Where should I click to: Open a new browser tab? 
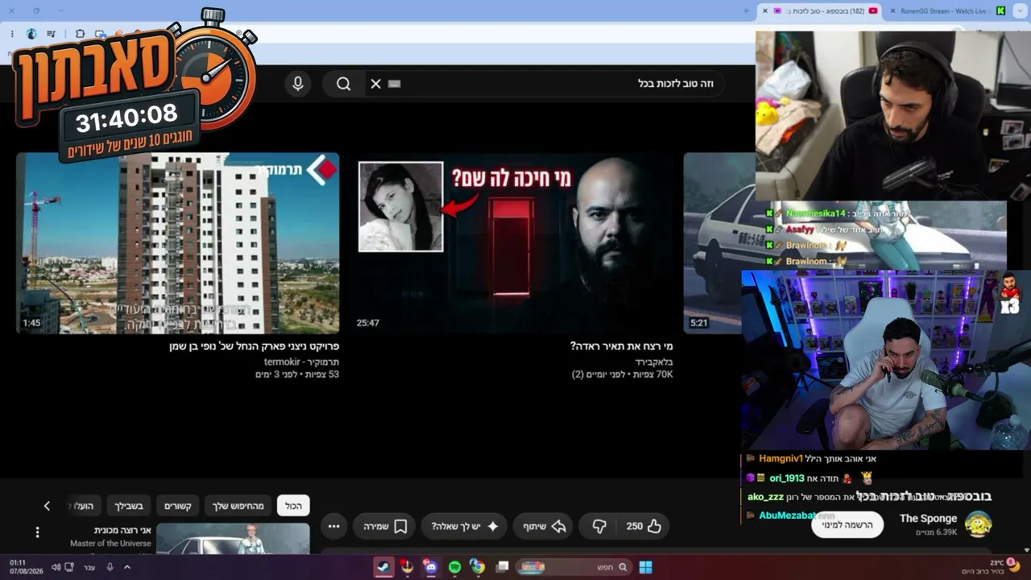746,11
